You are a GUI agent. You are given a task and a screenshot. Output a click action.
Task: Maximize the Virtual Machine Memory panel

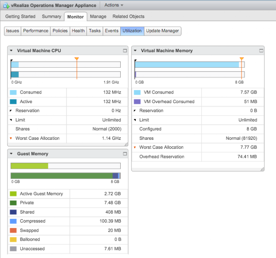[261, 51]
